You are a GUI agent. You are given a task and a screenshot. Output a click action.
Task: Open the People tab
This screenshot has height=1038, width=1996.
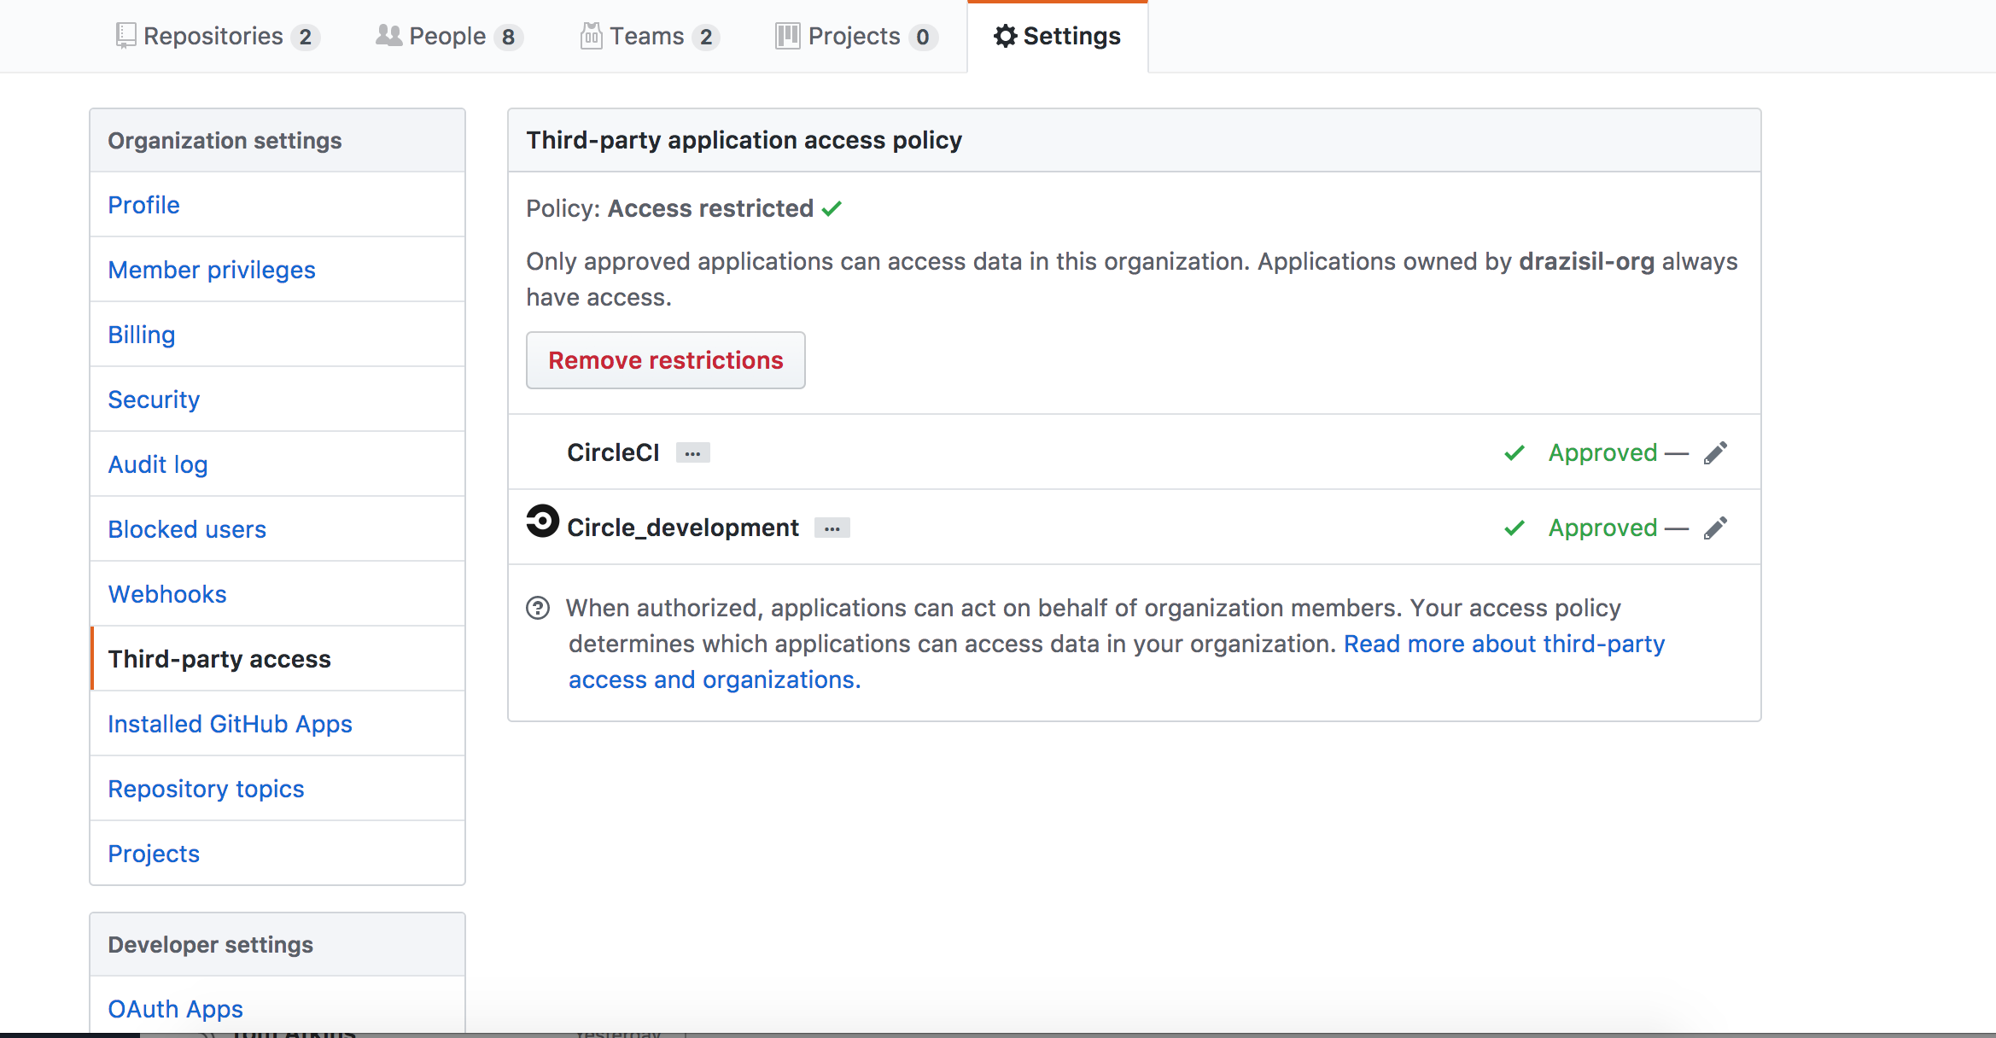coord(448,36)
